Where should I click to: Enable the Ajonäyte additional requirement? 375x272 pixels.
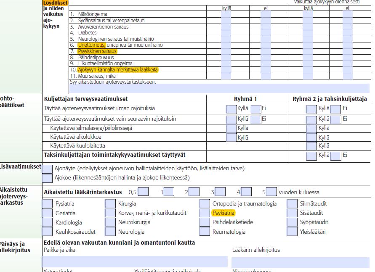pyautogui.click(x=48, y=169)
